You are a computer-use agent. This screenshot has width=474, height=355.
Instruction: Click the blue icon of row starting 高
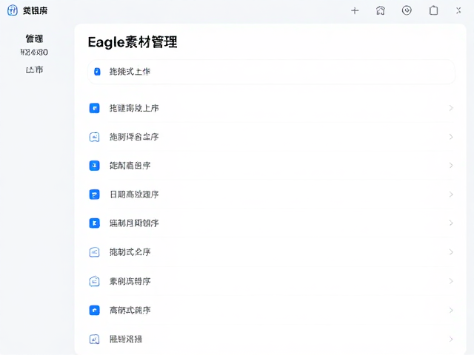pyautogui.click(x=94, y=311)
